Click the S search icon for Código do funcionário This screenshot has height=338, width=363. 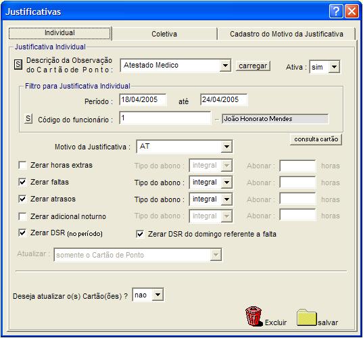pyautogui.click(x=28, y=118)
